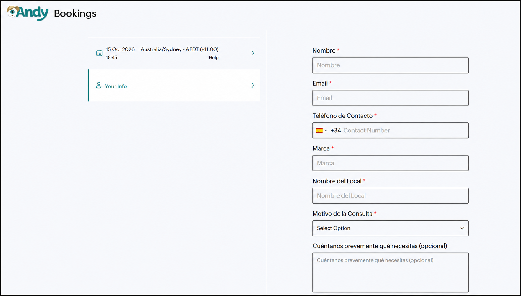Open the Motivo de la Consulta dropdown
521x296 pixels.
pos(391,228)
